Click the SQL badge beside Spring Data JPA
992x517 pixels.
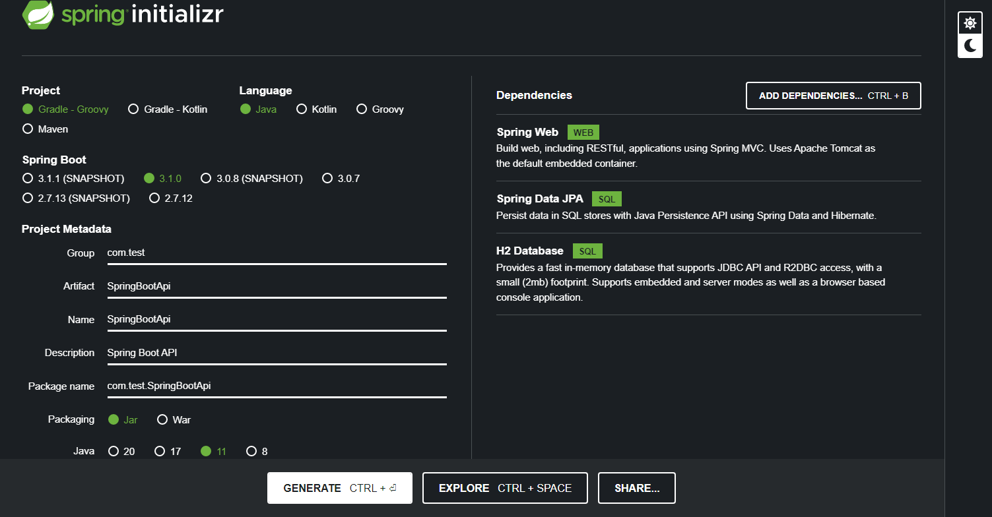607,199
